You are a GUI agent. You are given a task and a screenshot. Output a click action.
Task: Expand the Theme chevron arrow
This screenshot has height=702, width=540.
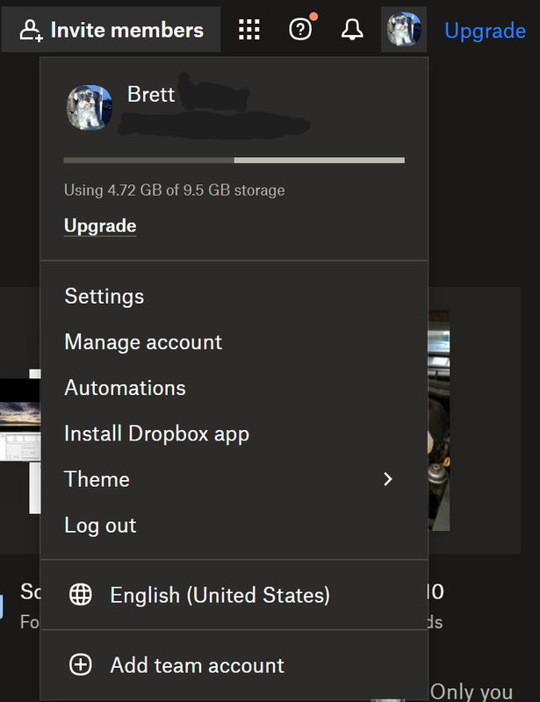pyautogui.click(x=388, y=479)
